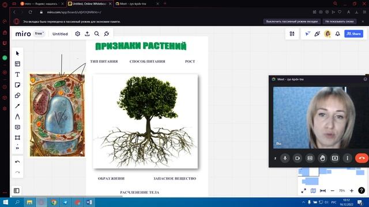The height and width of the screenshot is (207, 369).
Task: Click the user avatar in Miro
Action: click(x=327, y=34)
